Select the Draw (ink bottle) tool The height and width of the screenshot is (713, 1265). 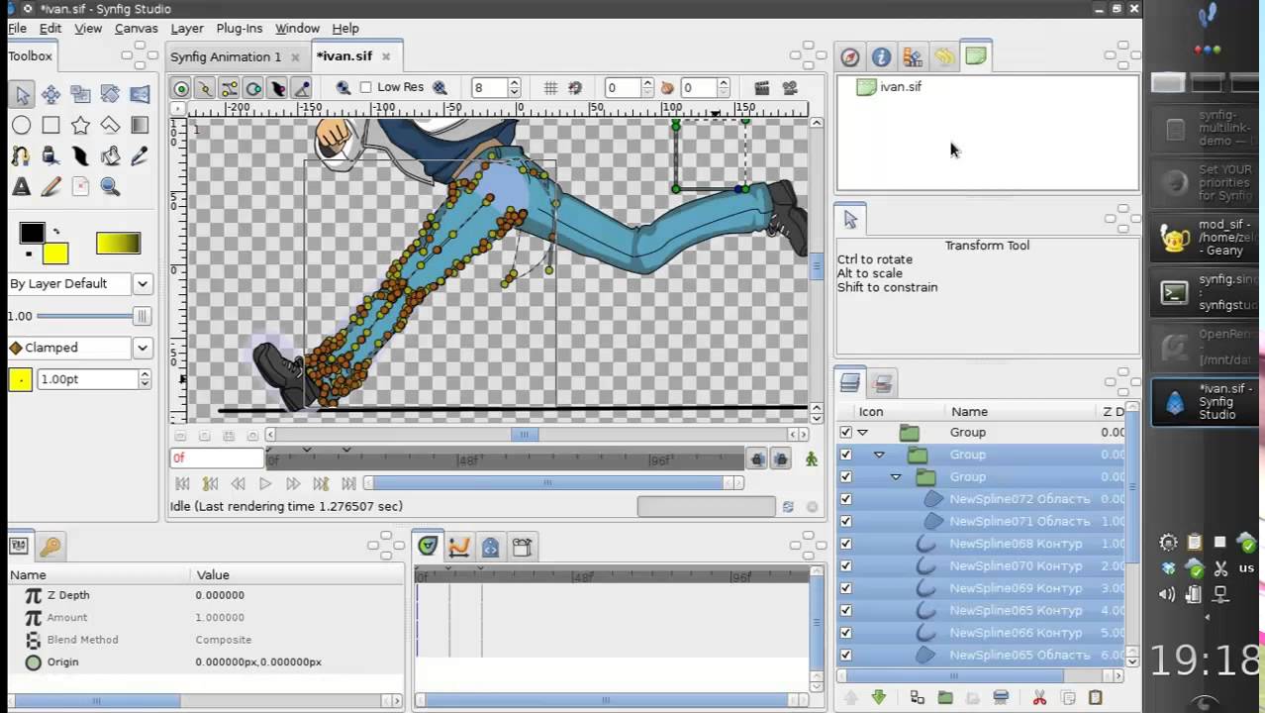[x=50, y=156]
